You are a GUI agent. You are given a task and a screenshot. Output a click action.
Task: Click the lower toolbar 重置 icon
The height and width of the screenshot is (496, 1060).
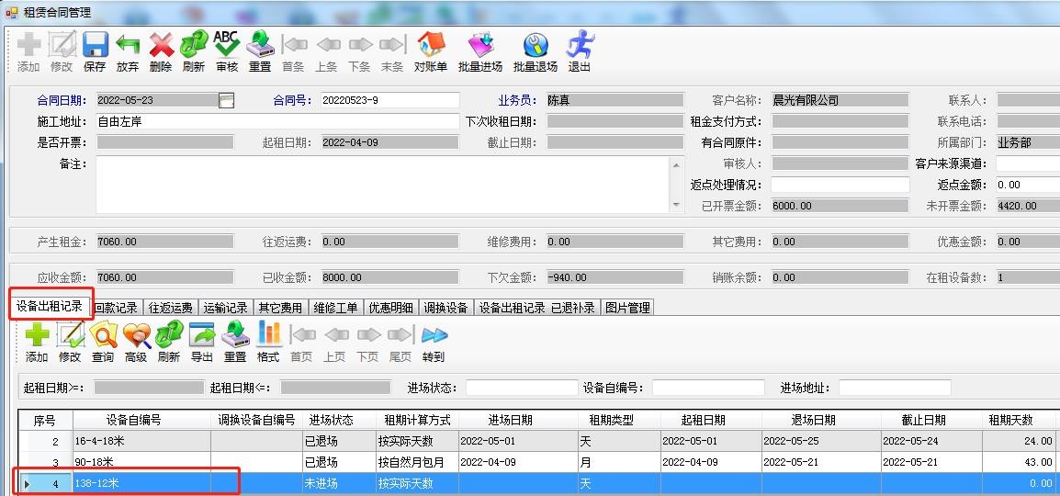click(x=235, y=334)
